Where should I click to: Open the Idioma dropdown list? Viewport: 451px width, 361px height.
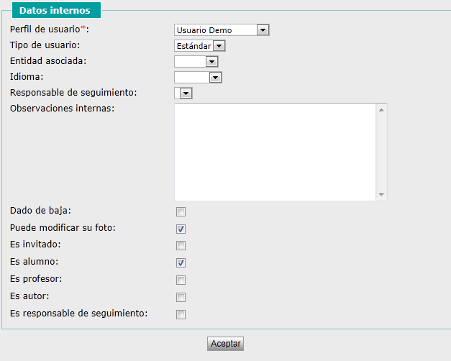coord(198,78)
